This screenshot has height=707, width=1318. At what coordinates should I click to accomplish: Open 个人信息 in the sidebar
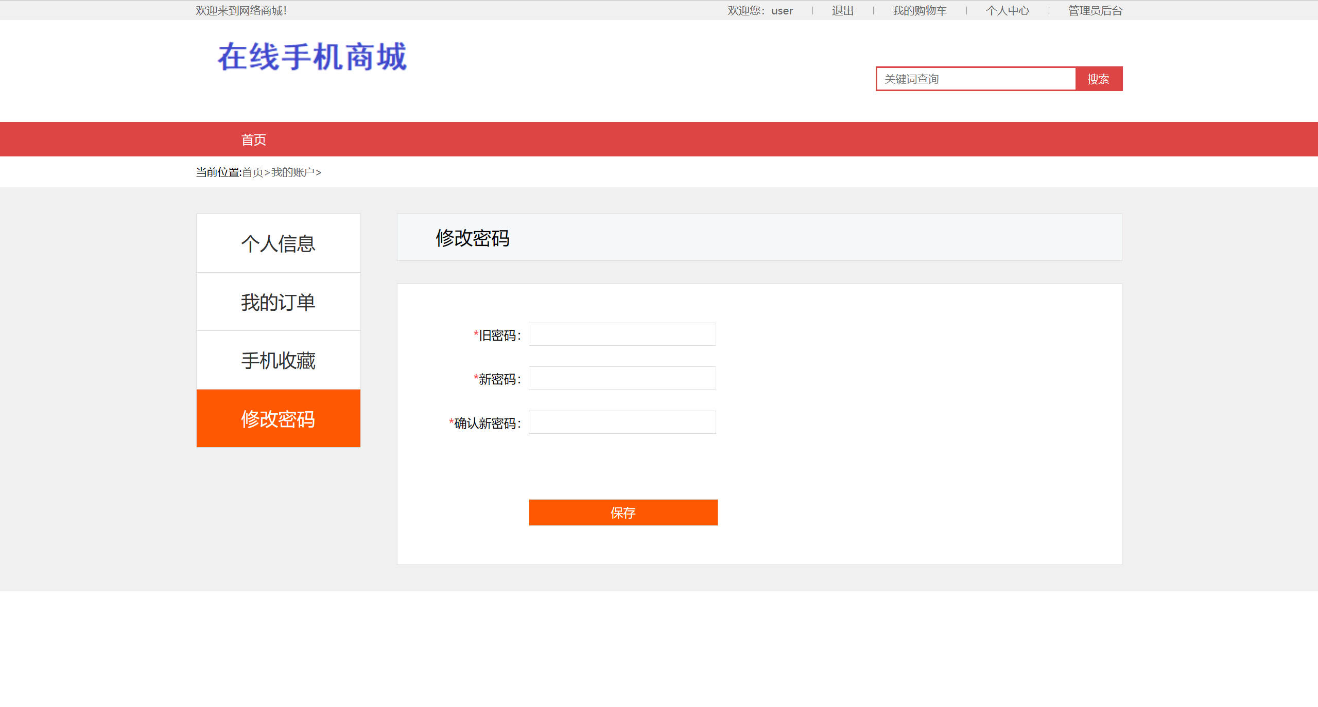[x=278, y=243]
